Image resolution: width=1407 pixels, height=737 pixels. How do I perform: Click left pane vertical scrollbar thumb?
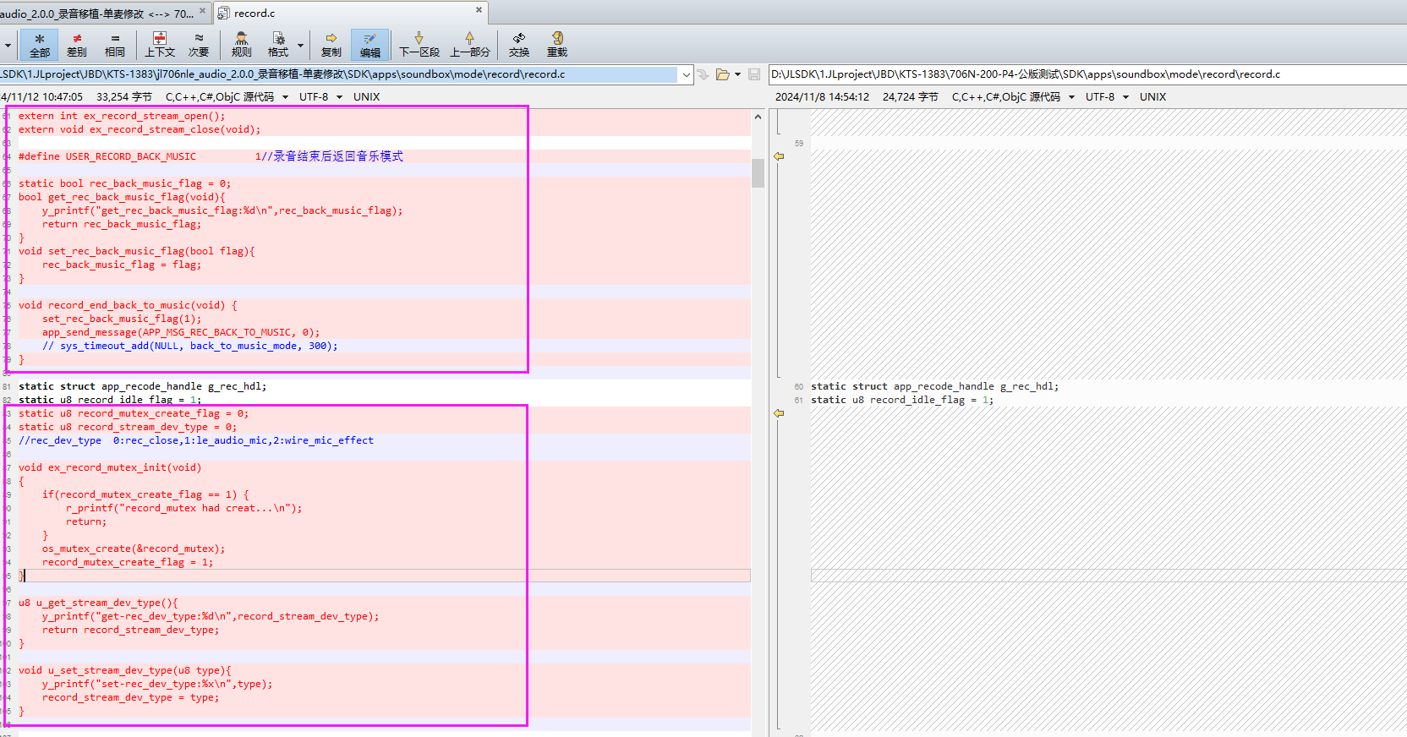tap(758, 172)
